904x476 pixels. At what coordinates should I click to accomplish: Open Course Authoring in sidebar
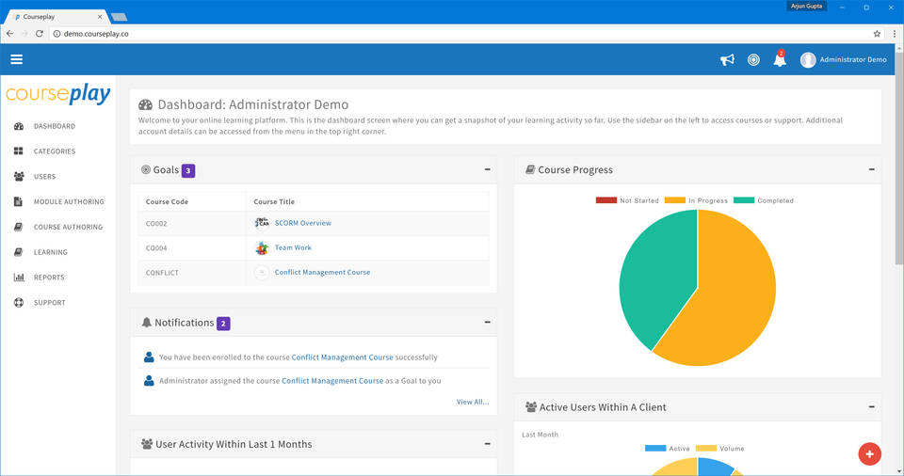click(68, 227)
